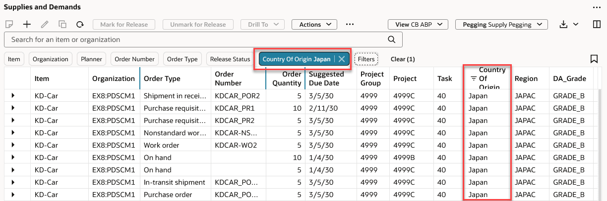
Task: Click the download export icon
Action: coord(564,24)
